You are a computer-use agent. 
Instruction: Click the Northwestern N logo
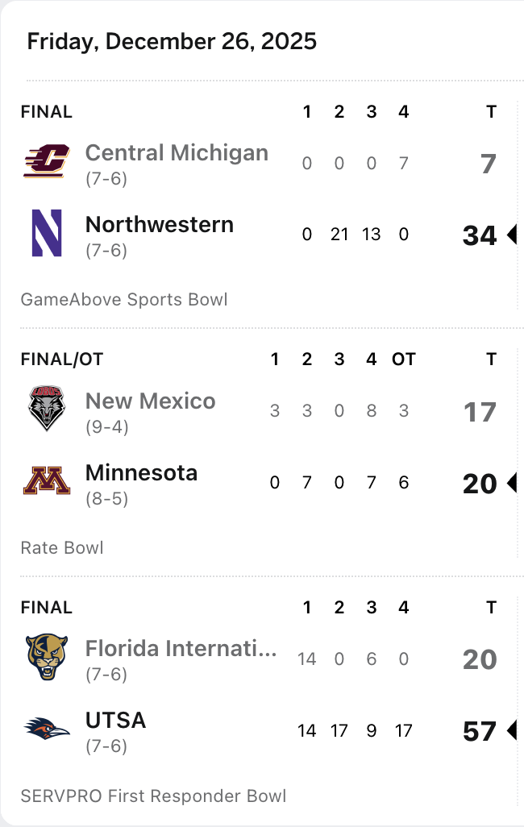[x=47, y=233]
